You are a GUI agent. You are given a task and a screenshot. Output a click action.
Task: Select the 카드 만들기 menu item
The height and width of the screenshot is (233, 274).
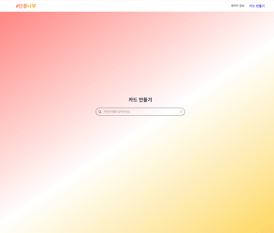(x=257, y=6)
